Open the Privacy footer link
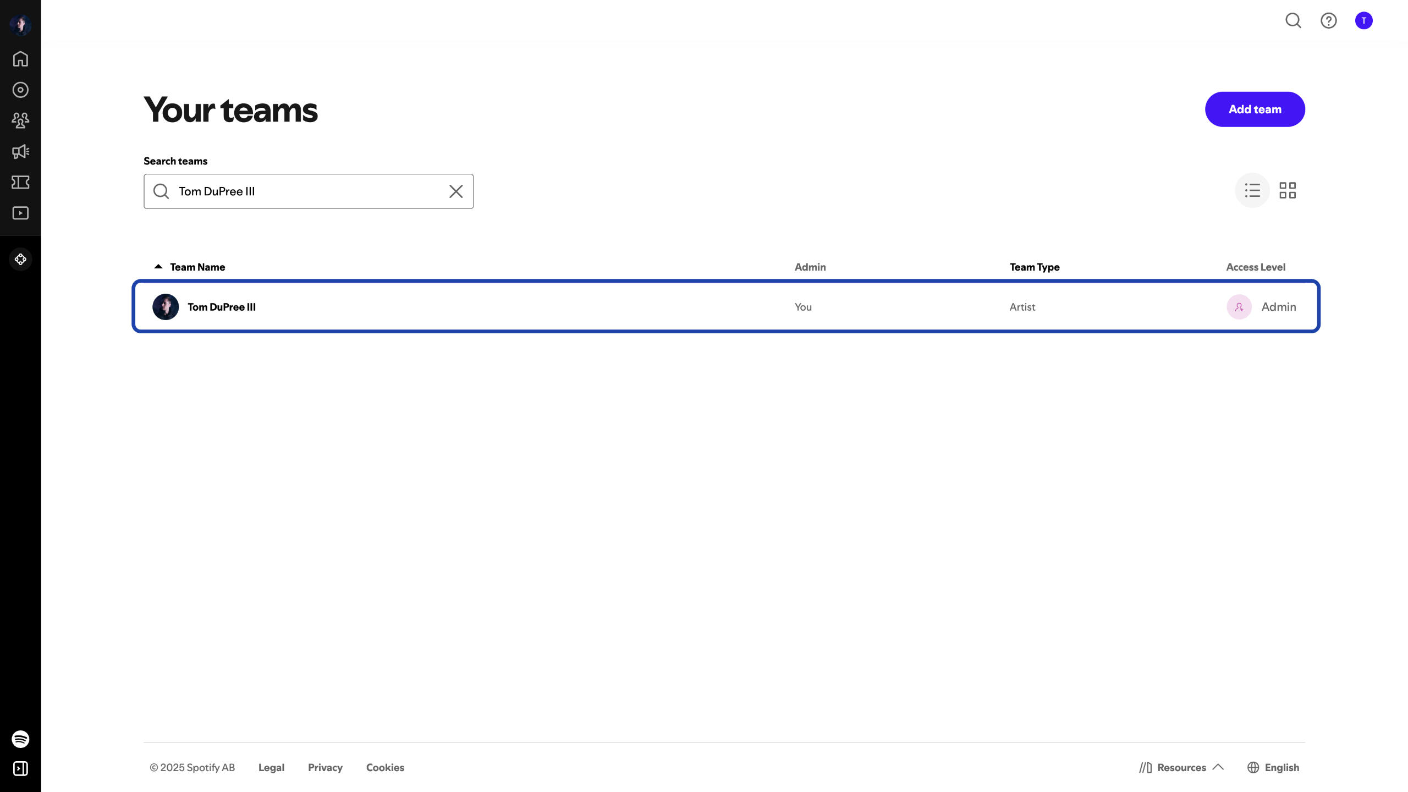1408x792 pixels. click(x=325, y=767)
